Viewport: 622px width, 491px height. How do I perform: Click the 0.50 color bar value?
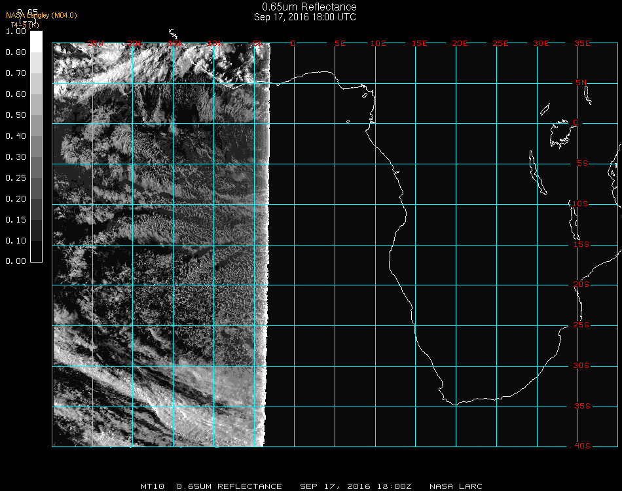click(16, 115)
